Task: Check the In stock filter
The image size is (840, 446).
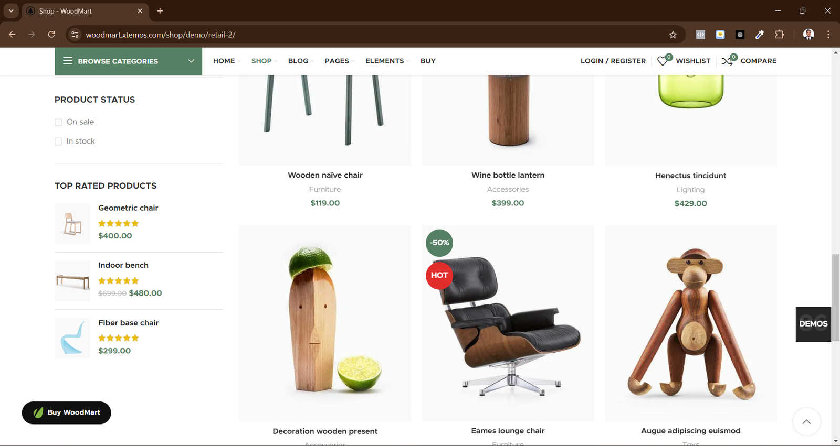Action: pyautogui.click(x=58, y=142)
